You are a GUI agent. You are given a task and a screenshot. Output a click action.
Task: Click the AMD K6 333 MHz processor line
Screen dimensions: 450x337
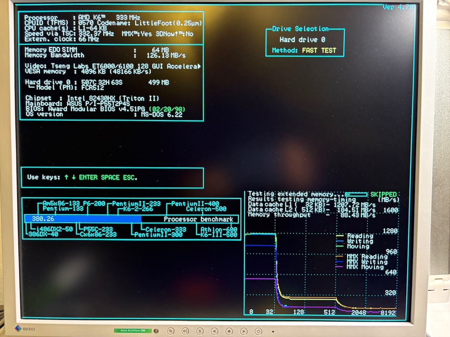(x=82, y=17)
